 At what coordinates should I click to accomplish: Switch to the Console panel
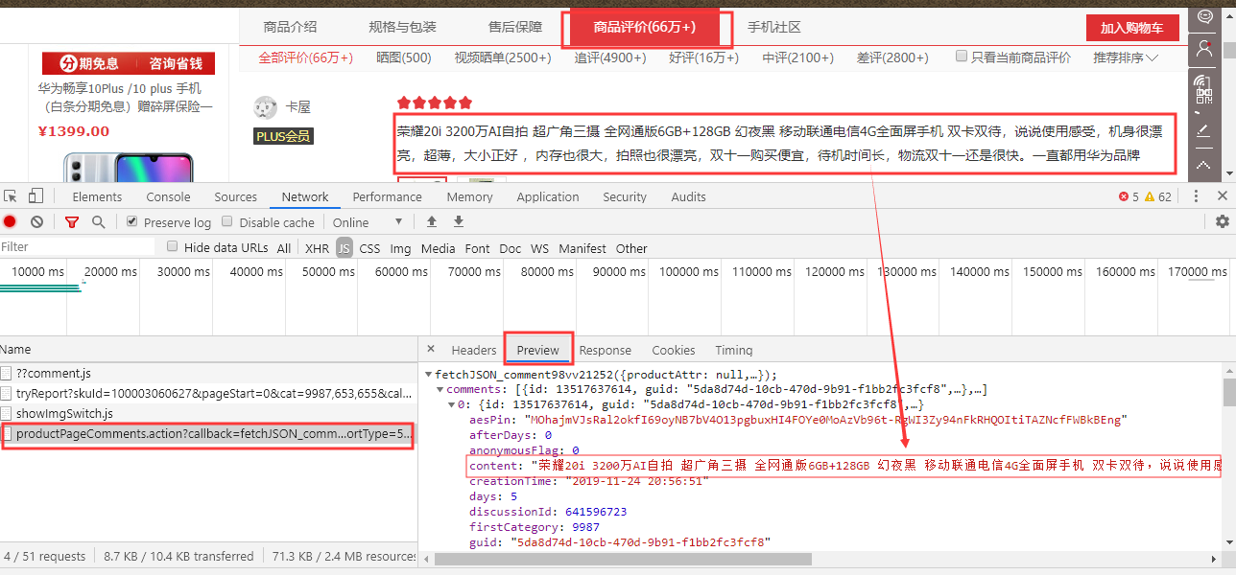click(168, 195)
